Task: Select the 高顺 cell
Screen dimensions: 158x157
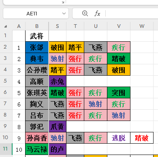Action: [37, 81]
